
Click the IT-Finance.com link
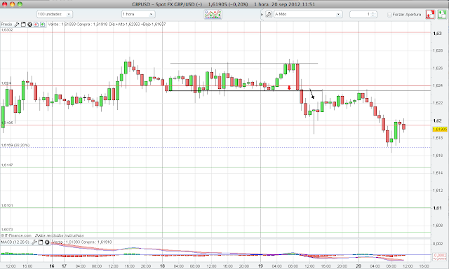[16, 235]
